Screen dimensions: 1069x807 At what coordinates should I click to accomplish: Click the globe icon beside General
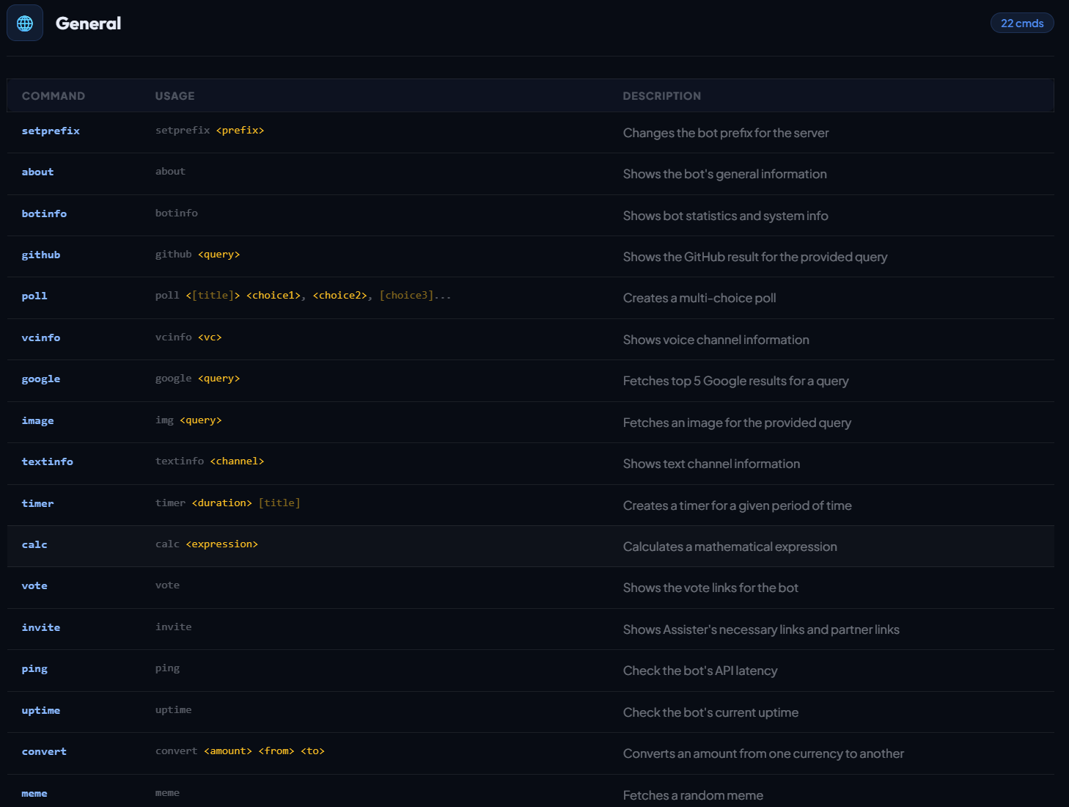[25, 23]
